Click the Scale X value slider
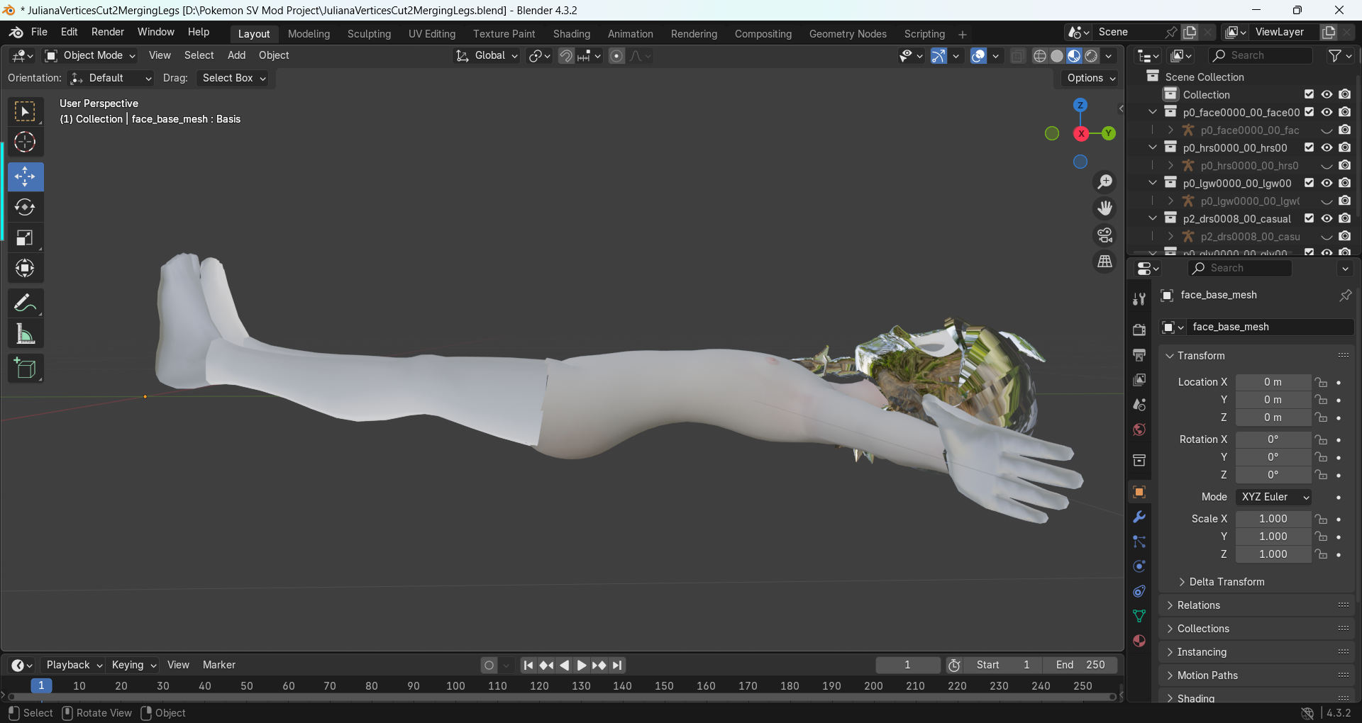 [x=1273, y=519]
